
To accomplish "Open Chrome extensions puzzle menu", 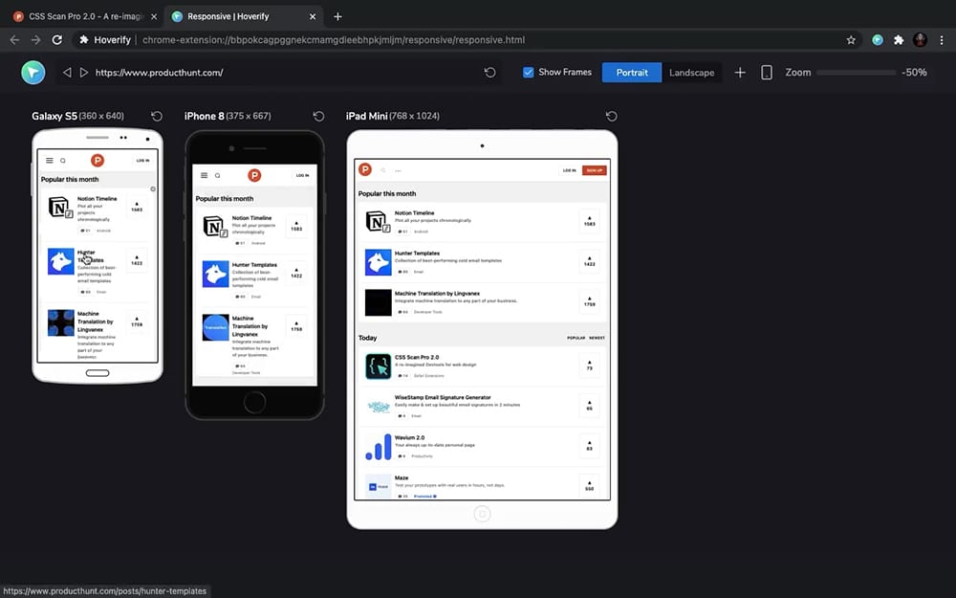I will (899, 40).
